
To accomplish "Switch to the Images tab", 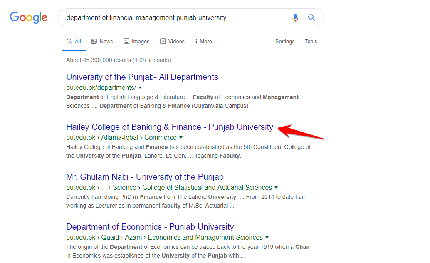I will point(136,42).
